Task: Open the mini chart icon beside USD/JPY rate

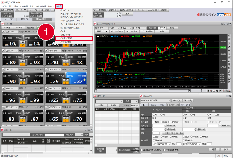Action: pos(4,32)
